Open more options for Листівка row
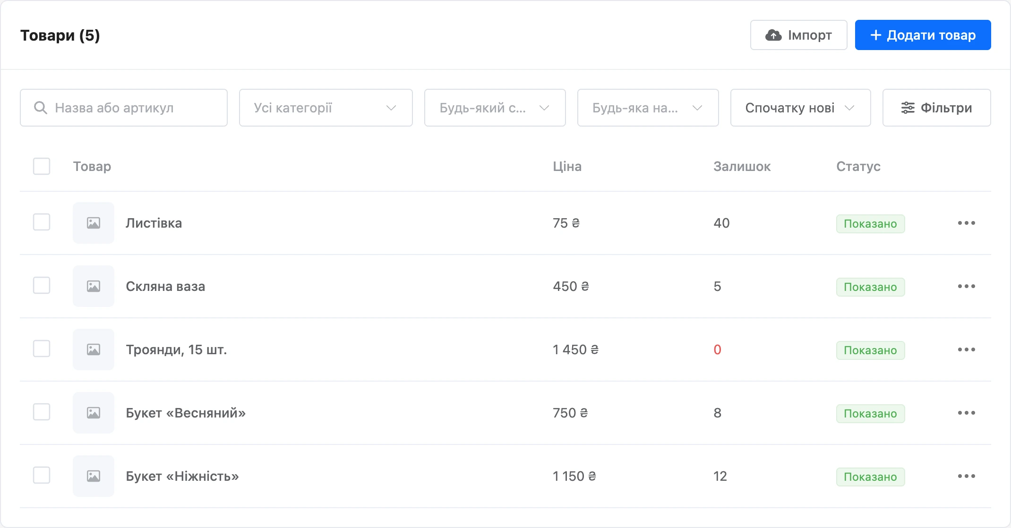Viewport: 1011px width, 528px height. (966, 223)
